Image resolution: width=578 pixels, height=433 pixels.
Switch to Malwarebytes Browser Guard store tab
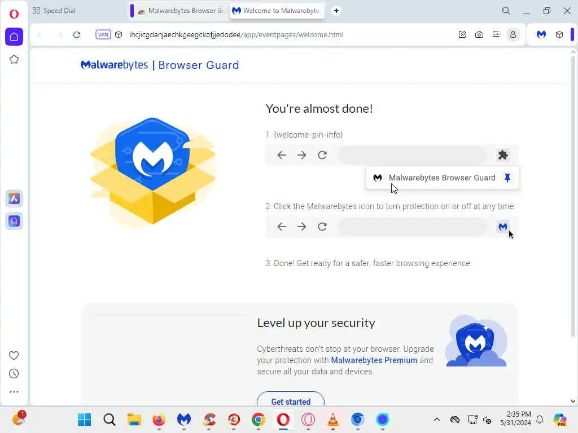[x=181, y=11]
